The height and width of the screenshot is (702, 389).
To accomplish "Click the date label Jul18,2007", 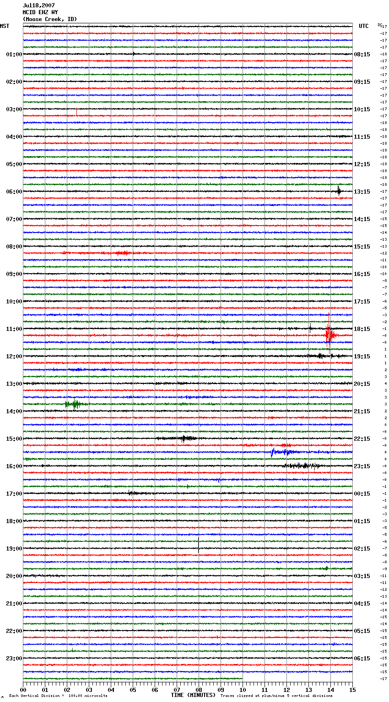I will coord(38,5).
